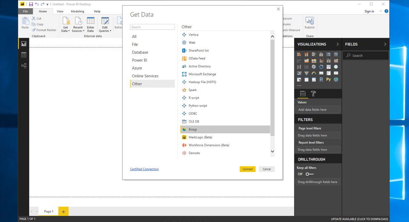This screenshot has height=222, width=409.
Task: Select the Ribbon chart visualization
Action: pyautogui.click(x=336, y=61)
